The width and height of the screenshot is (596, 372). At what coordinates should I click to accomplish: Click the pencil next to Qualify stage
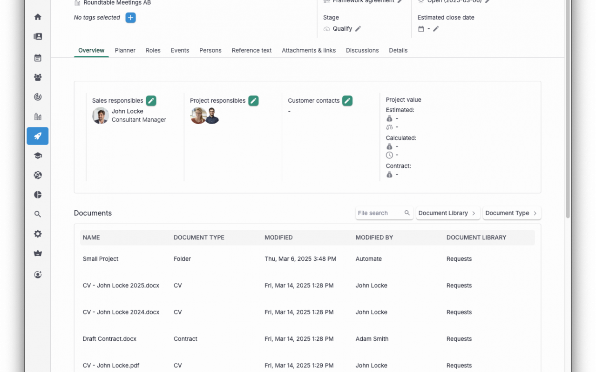pos(358,29)
